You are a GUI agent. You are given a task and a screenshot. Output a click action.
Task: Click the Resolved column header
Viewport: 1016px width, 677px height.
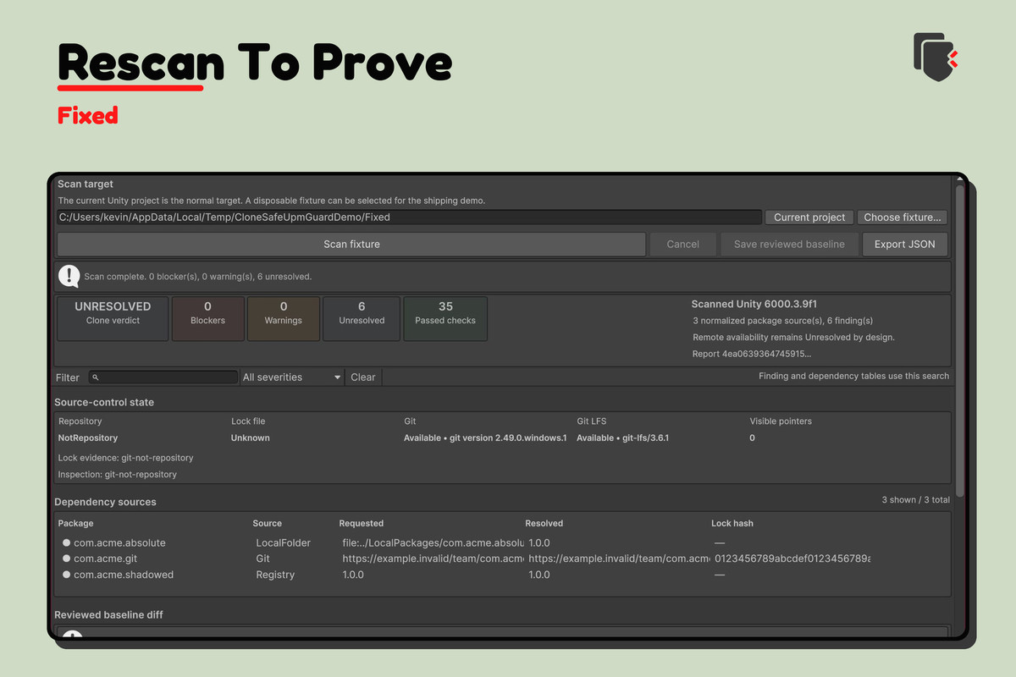(544, 524)
